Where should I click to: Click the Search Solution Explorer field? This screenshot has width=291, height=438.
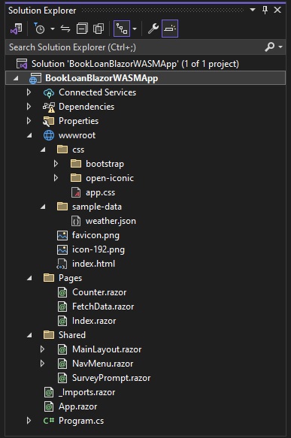pyautogui.click(x=134, y=47)
